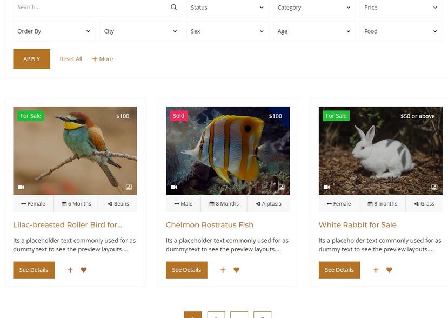The width and height of the screenshot is (448, 318).
Task: Open the White Rabbit for Sale title link
Action: 357,225
